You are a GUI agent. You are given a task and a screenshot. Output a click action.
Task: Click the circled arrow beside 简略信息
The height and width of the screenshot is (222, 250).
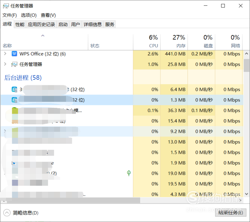click(x=7, y=213)
